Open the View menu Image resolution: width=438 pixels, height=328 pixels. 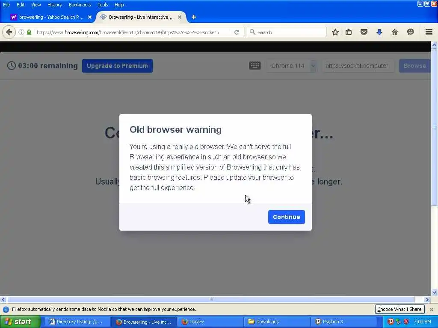[36, 5]
